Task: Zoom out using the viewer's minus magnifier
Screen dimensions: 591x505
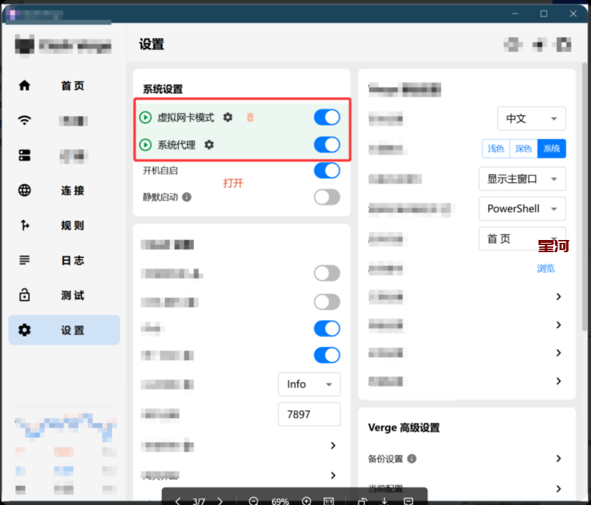Action: (x=253, y=501)
